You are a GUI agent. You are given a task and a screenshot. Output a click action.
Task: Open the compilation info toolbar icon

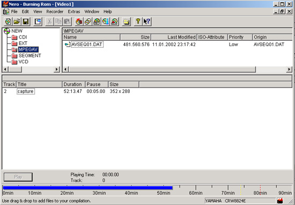coord(38,21)
